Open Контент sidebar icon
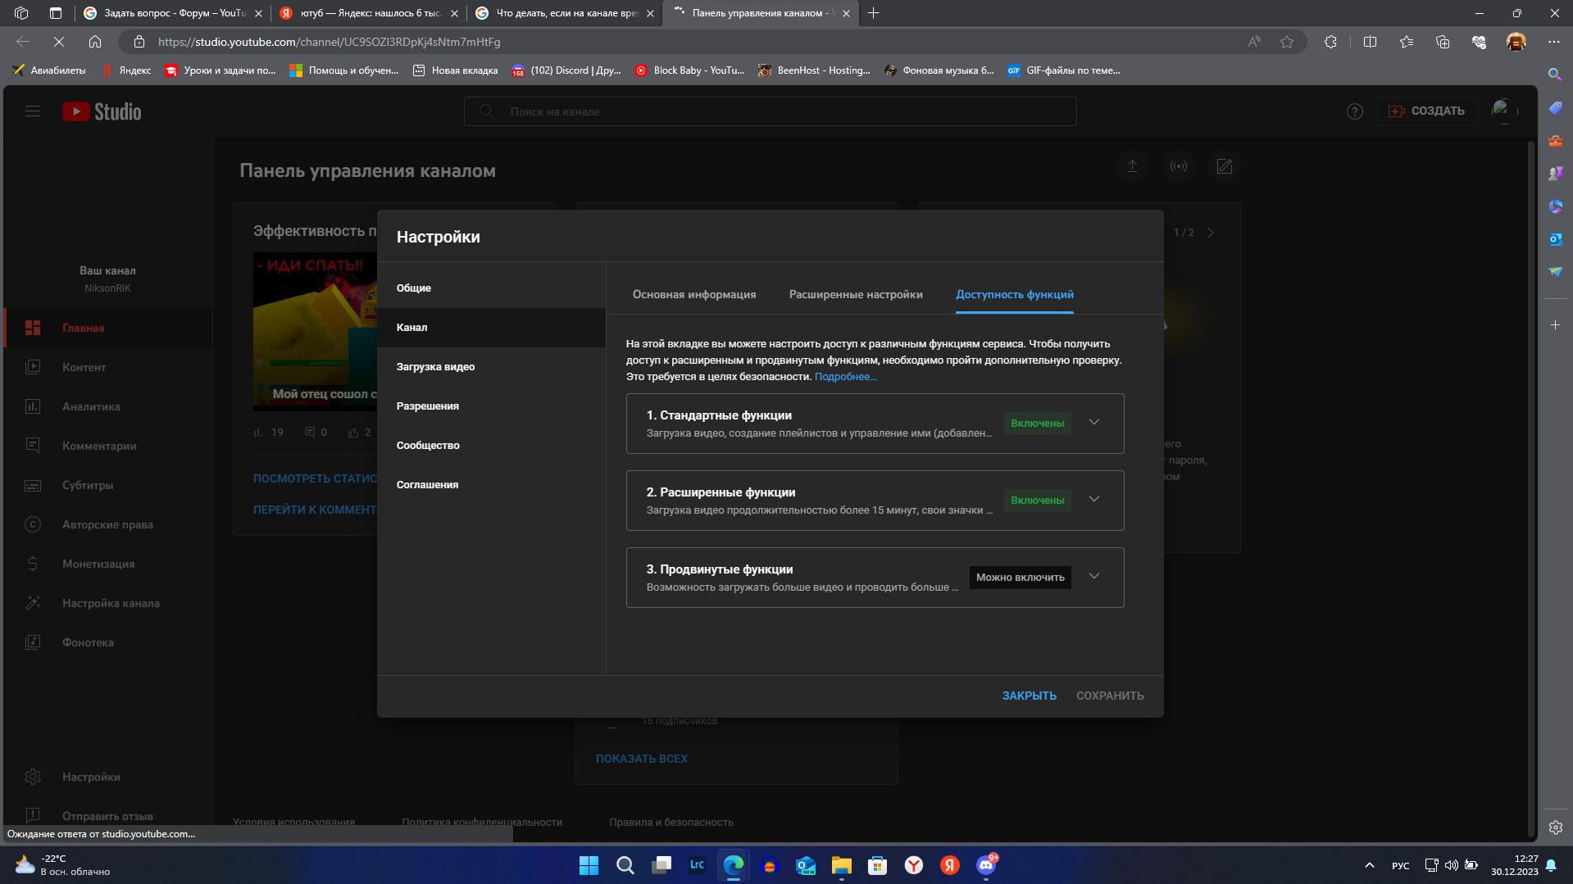This screenshot has height=884, width=1573. [x=33, y=367]
